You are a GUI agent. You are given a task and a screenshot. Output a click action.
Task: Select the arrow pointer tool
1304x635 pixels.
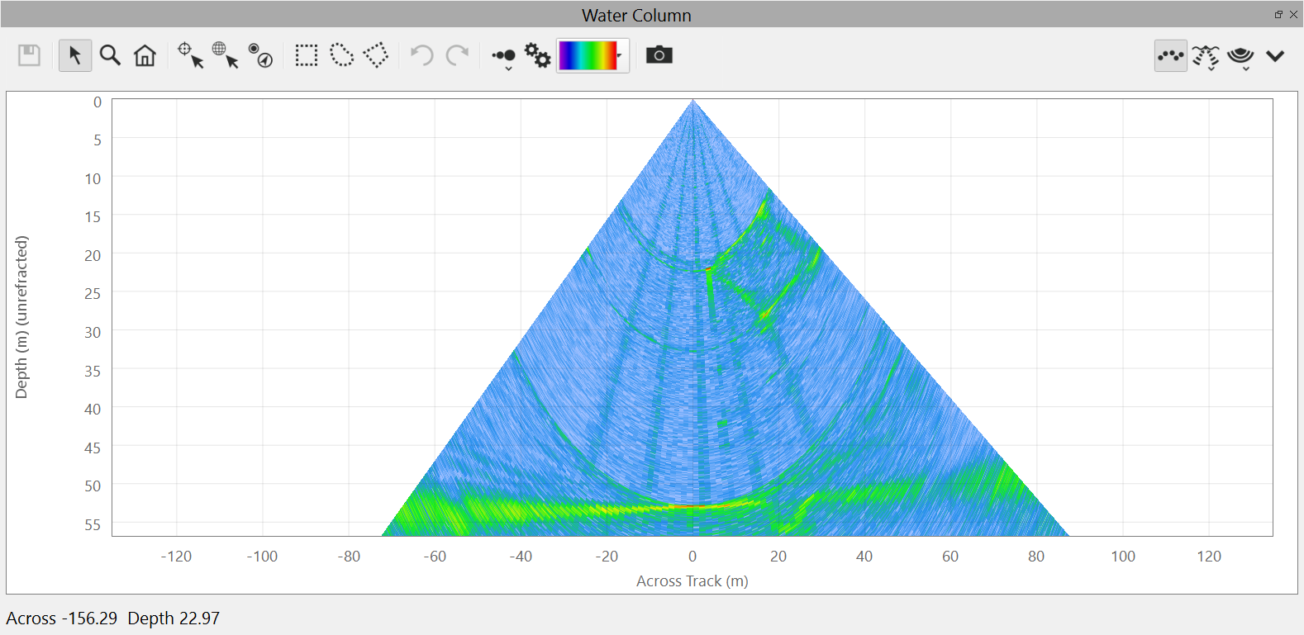point(75,55)
